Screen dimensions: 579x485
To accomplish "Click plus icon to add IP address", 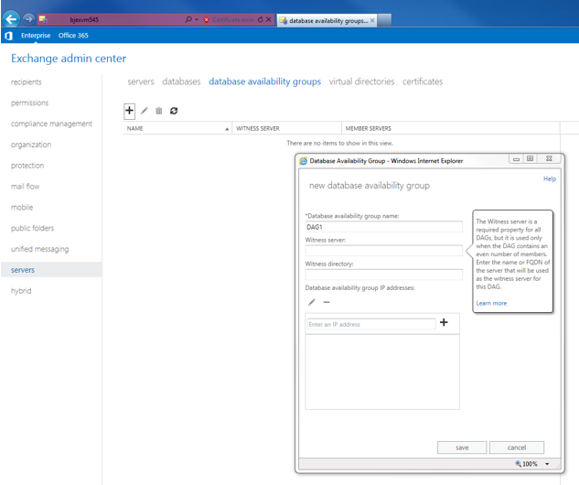I will point(444,322).
